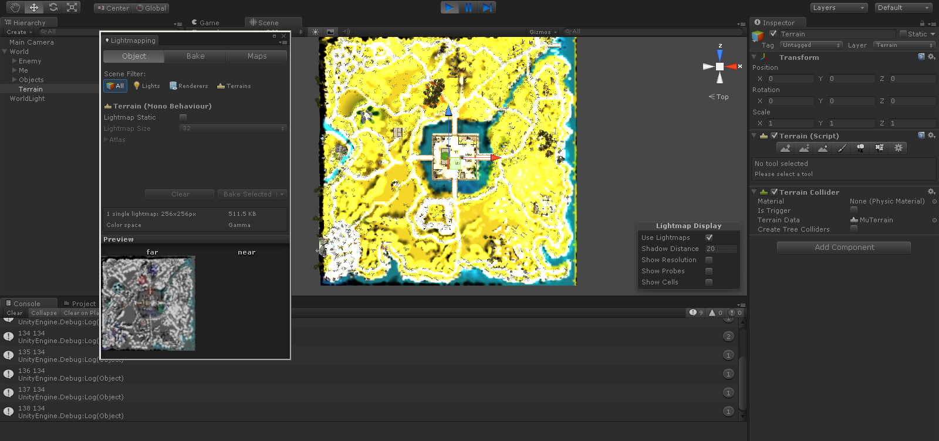Screen dimensions: 939x441
Task: Select Main Camera in Hierarchy
Action: [32, 42]
